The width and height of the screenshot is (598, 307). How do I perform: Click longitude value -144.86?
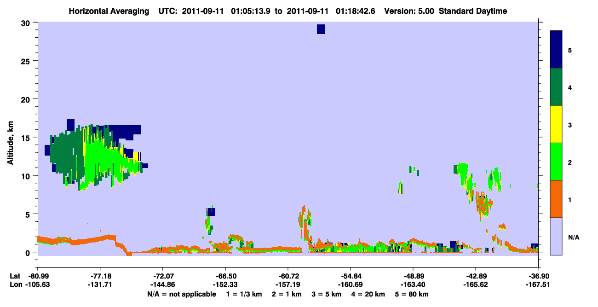pyautogui.click(x=162, y=284)
